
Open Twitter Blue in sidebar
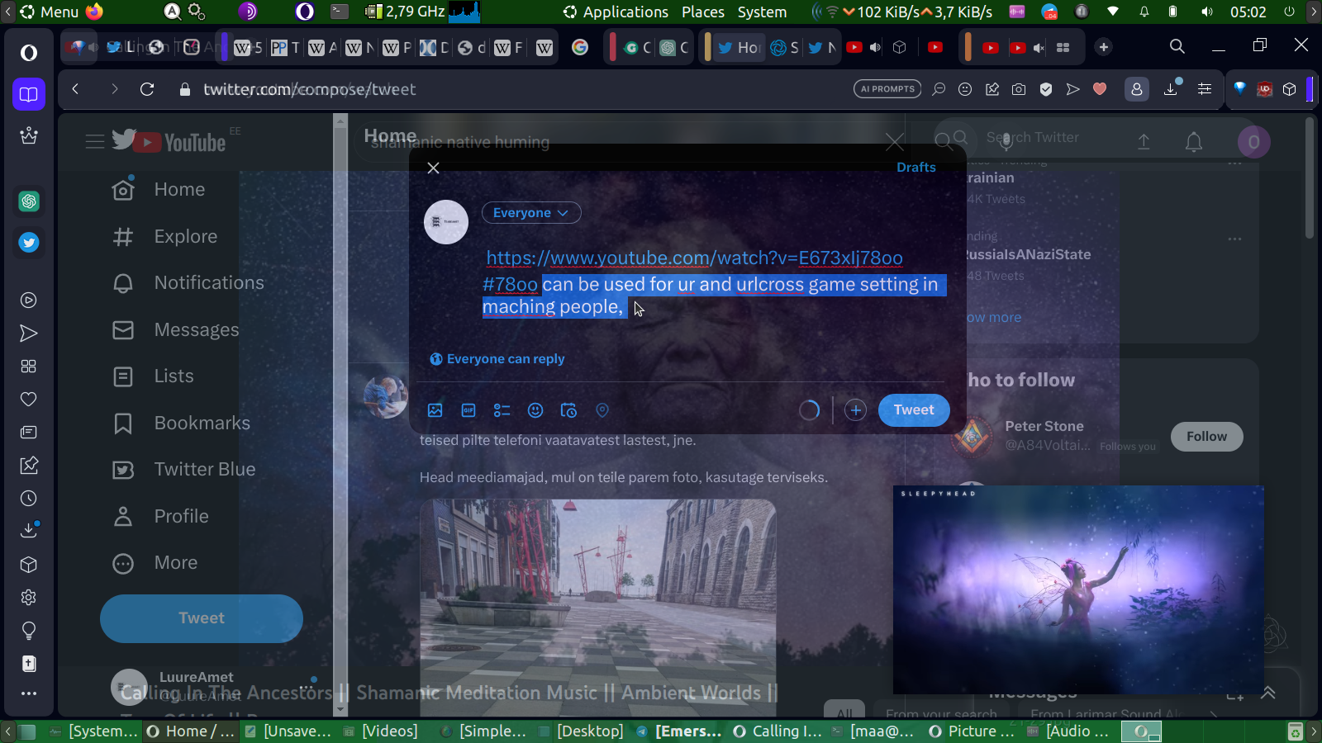184,470
